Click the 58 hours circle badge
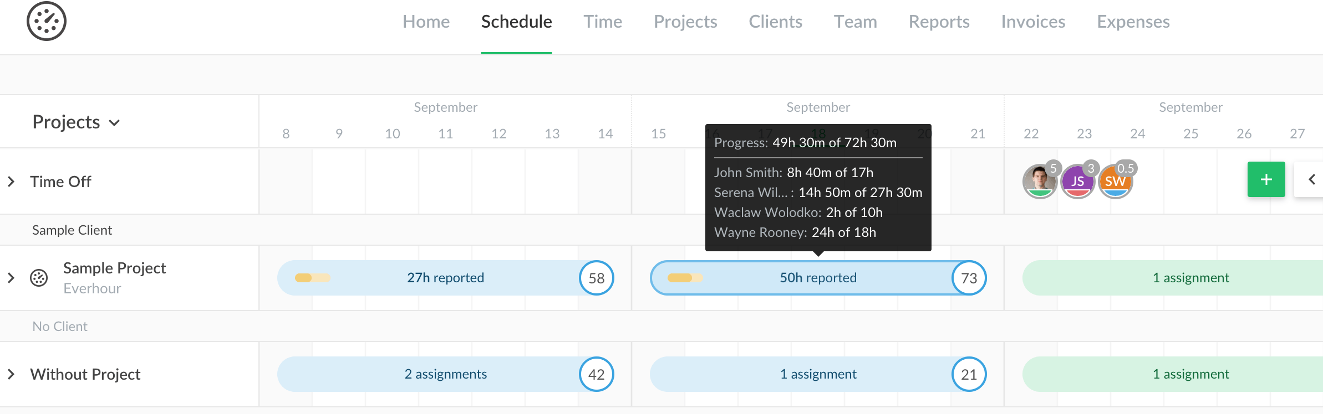1323x414 pixels. pyautogui.click(x=596, y=278)
